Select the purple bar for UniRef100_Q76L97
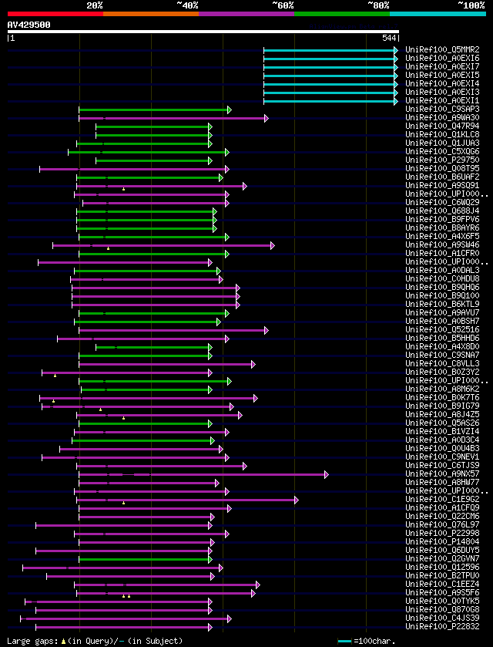Screen dimensions: 493x647 (124, 525)
